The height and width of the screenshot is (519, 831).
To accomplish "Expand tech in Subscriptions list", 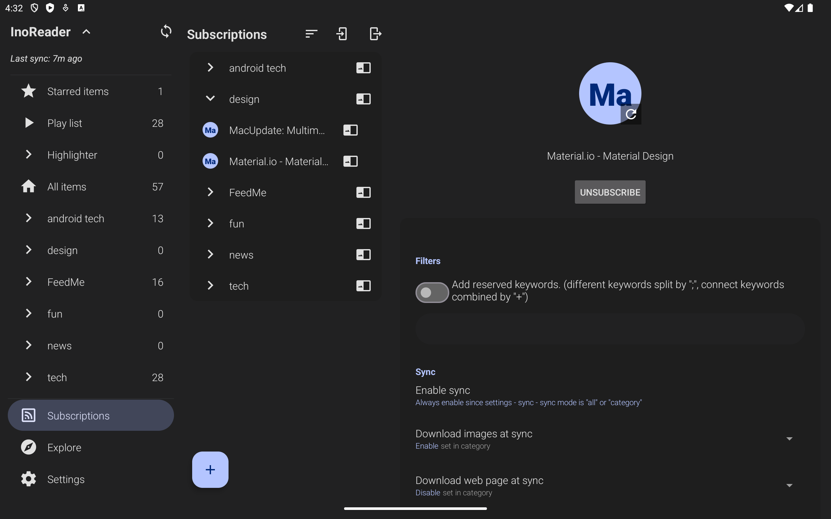I will tap(210, 285).
